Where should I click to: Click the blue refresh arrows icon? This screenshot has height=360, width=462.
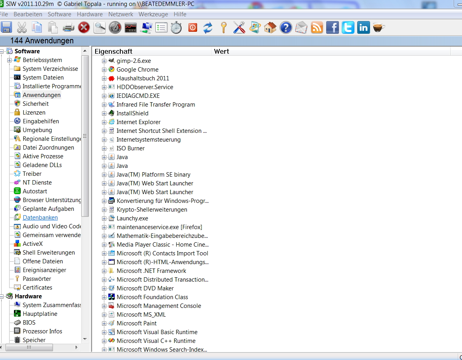point(208,28)
